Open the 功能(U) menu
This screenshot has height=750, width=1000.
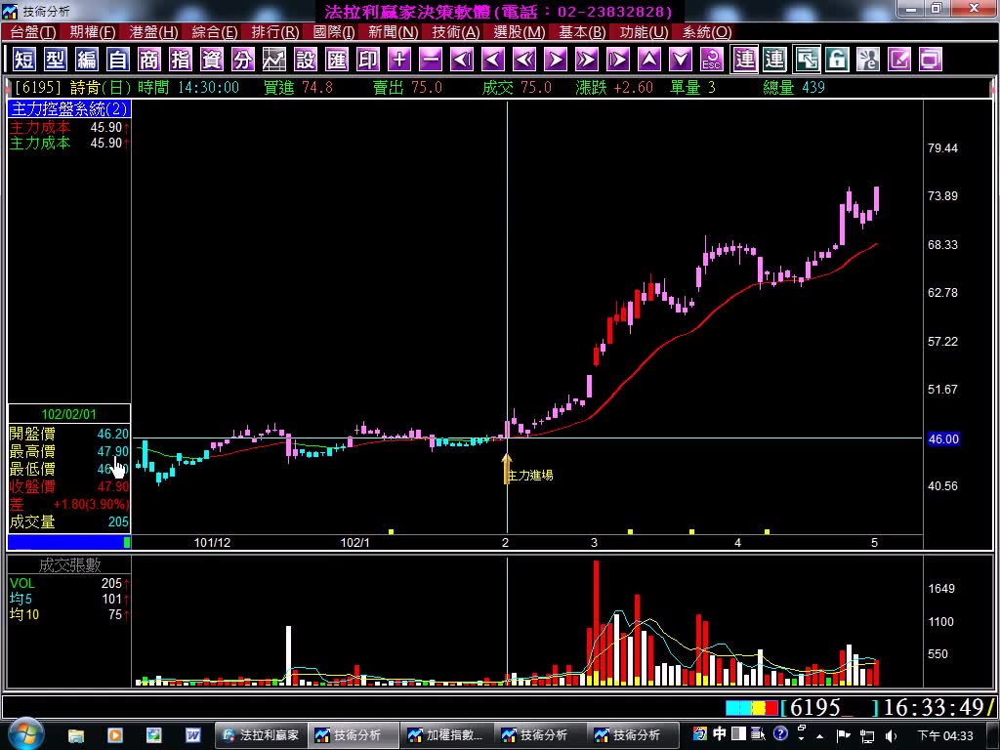click(644, 32)
